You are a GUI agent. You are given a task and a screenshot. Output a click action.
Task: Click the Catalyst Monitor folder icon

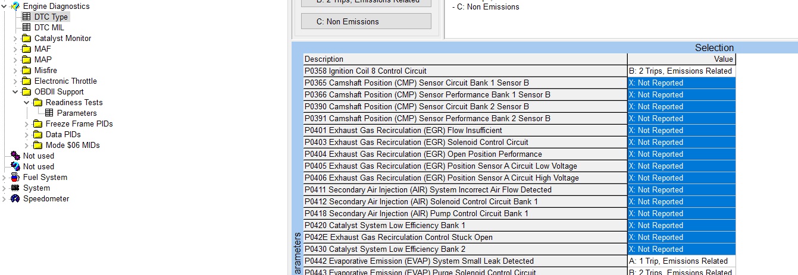pos(26,39)
